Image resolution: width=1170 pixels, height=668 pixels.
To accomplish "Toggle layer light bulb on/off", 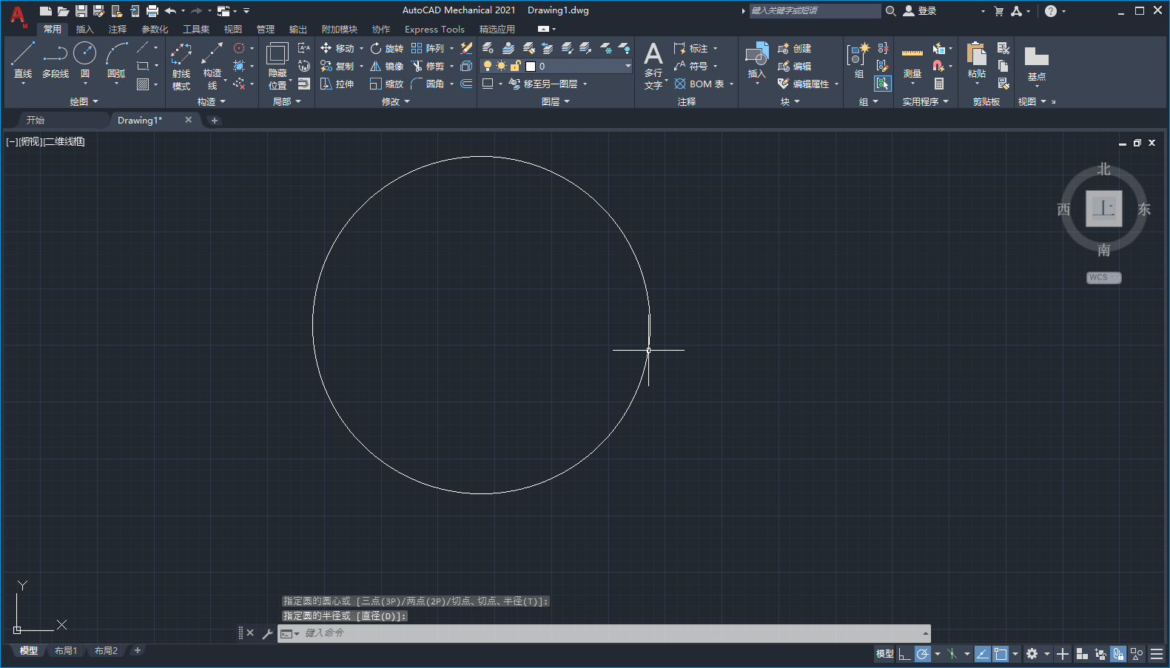I will pyautogui.click(x=488, y=66).
